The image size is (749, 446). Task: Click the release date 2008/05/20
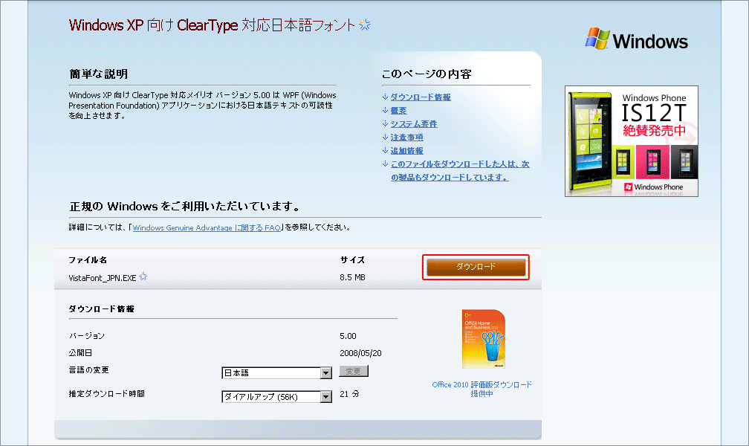[360, 353]
